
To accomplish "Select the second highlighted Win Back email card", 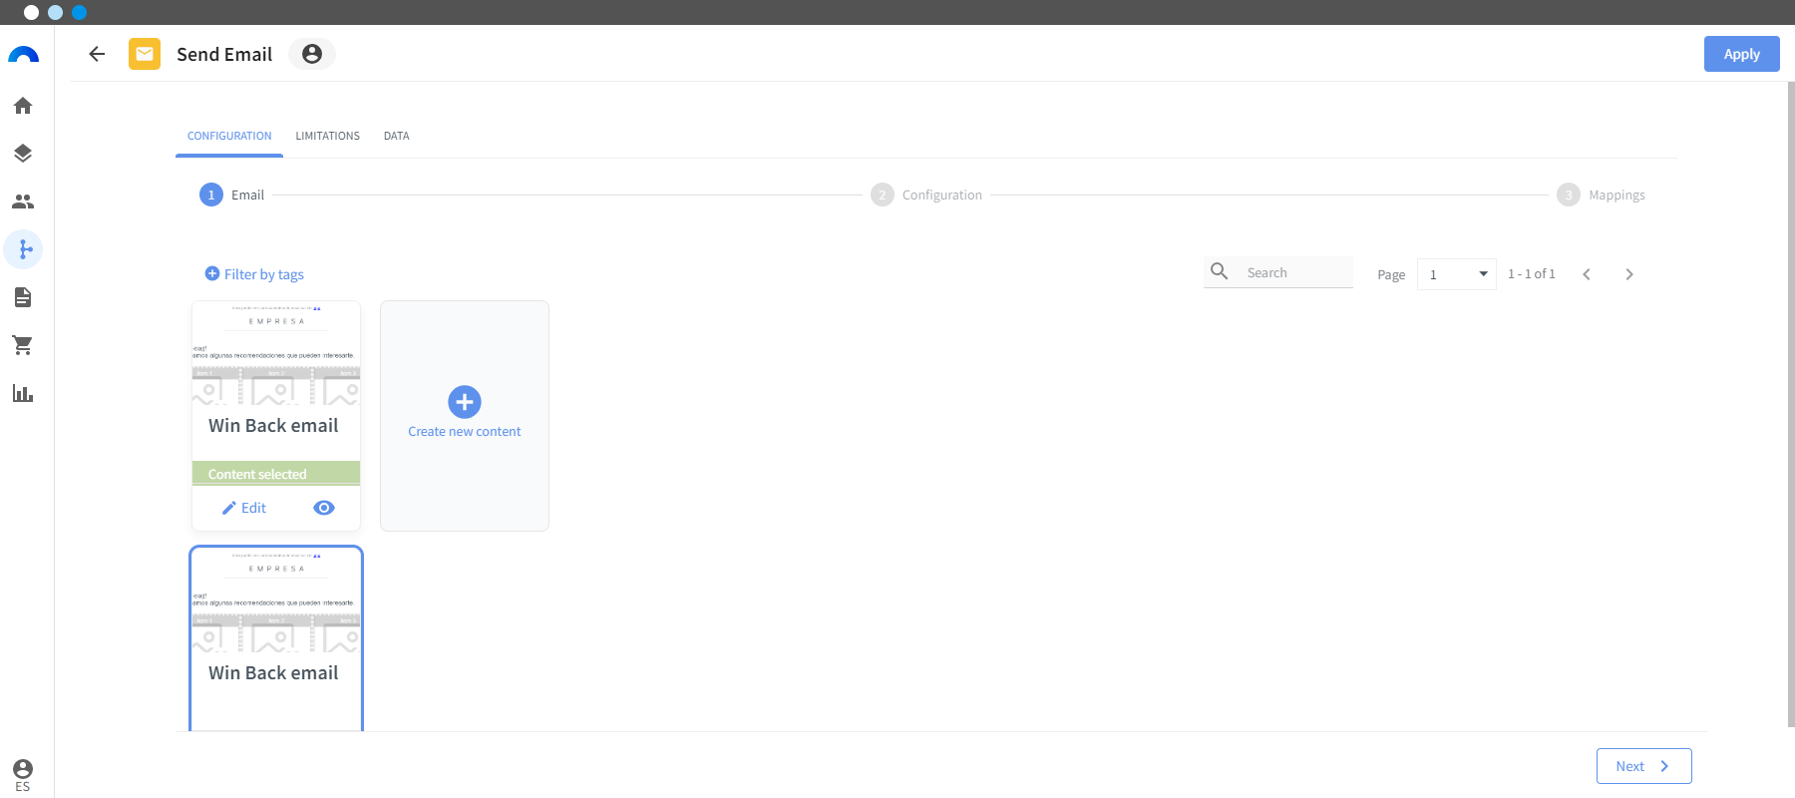I will point(276,638).
